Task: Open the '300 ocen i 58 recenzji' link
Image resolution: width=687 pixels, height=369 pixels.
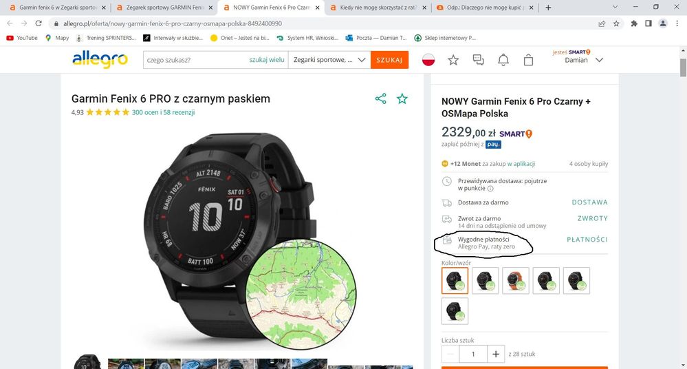Action: coord(163,112)
